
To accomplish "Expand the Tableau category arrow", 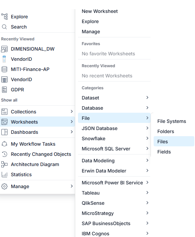I will point(147,193).
